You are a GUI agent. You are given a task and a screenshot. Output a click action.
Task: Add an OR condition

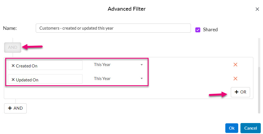pos(240,92)
